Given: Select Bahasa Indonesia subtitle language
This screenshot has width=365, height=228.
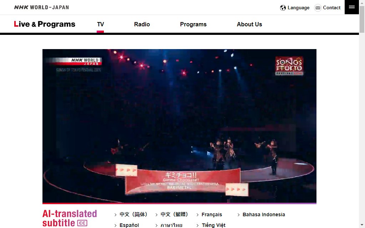Looking at the screenshot, I should pos(264,214).
